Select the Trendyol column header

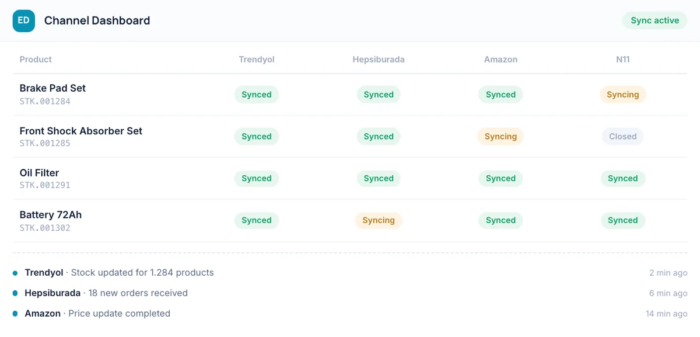[x=257, y=60]
